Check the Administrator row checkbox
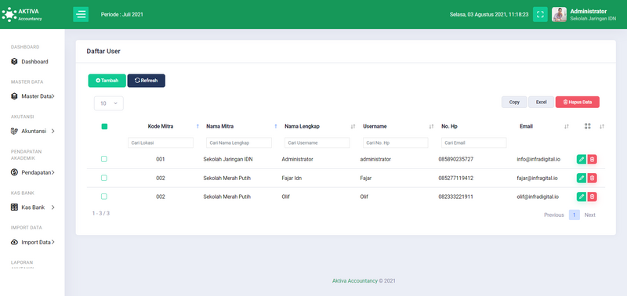The width and height of the screenshot is (627, 296). (x=104, y=159)
